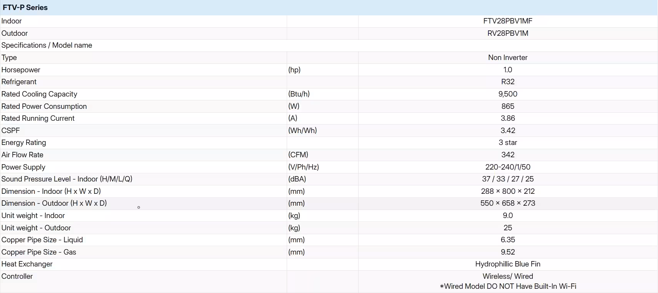
Task: Click the Horsepower label
Action: [21, 70]
